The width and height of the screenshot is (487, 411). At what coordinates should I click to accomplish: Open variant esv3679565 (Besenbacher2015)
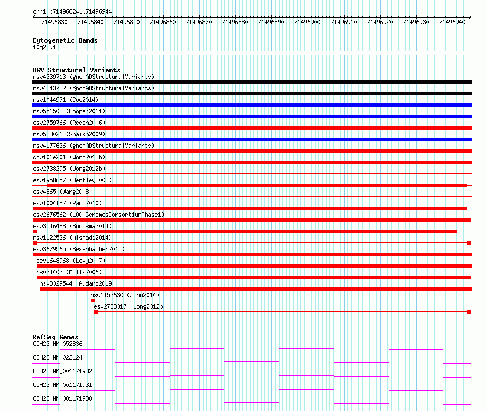click(x=79, y=249)
